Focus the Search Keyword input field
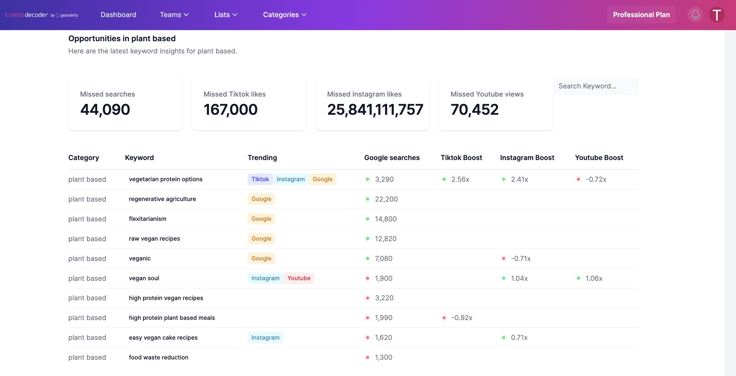 (596, 86)
